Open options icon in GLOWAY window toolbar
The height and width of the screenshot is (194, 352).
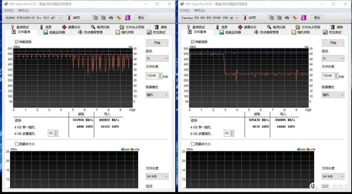[119, 18]
